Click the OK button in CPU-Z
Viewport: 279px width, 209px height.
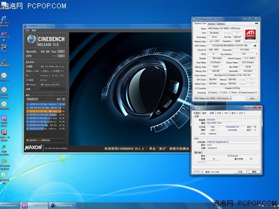254,172
